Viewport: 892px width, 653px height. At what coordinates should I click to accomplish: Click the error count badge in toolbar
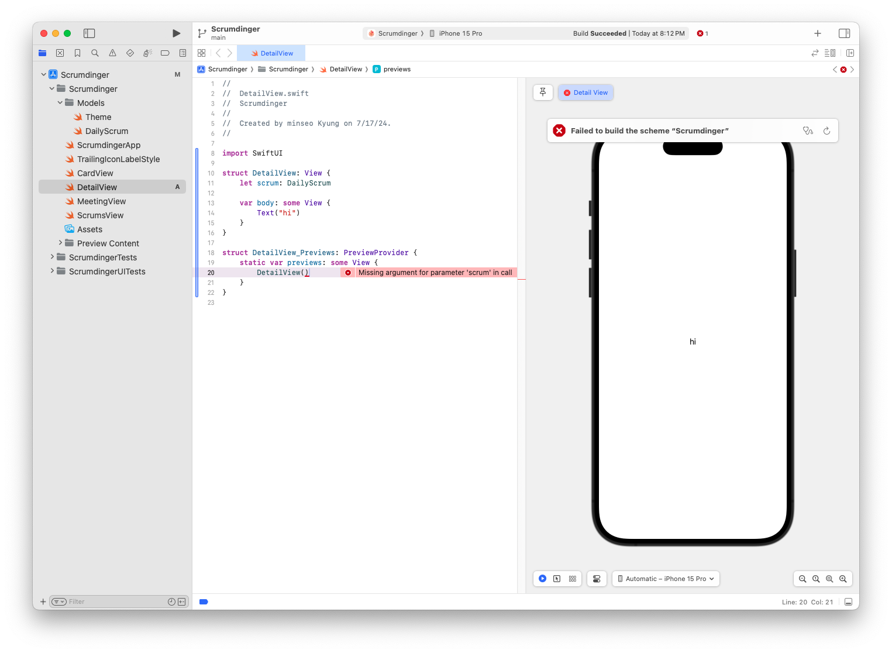pos(702,33)
